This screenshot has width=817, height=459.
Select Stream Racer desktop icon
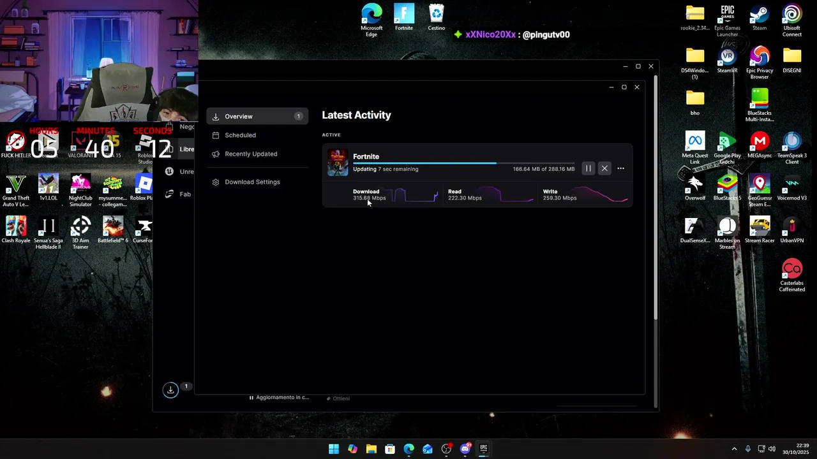point(760,230)
